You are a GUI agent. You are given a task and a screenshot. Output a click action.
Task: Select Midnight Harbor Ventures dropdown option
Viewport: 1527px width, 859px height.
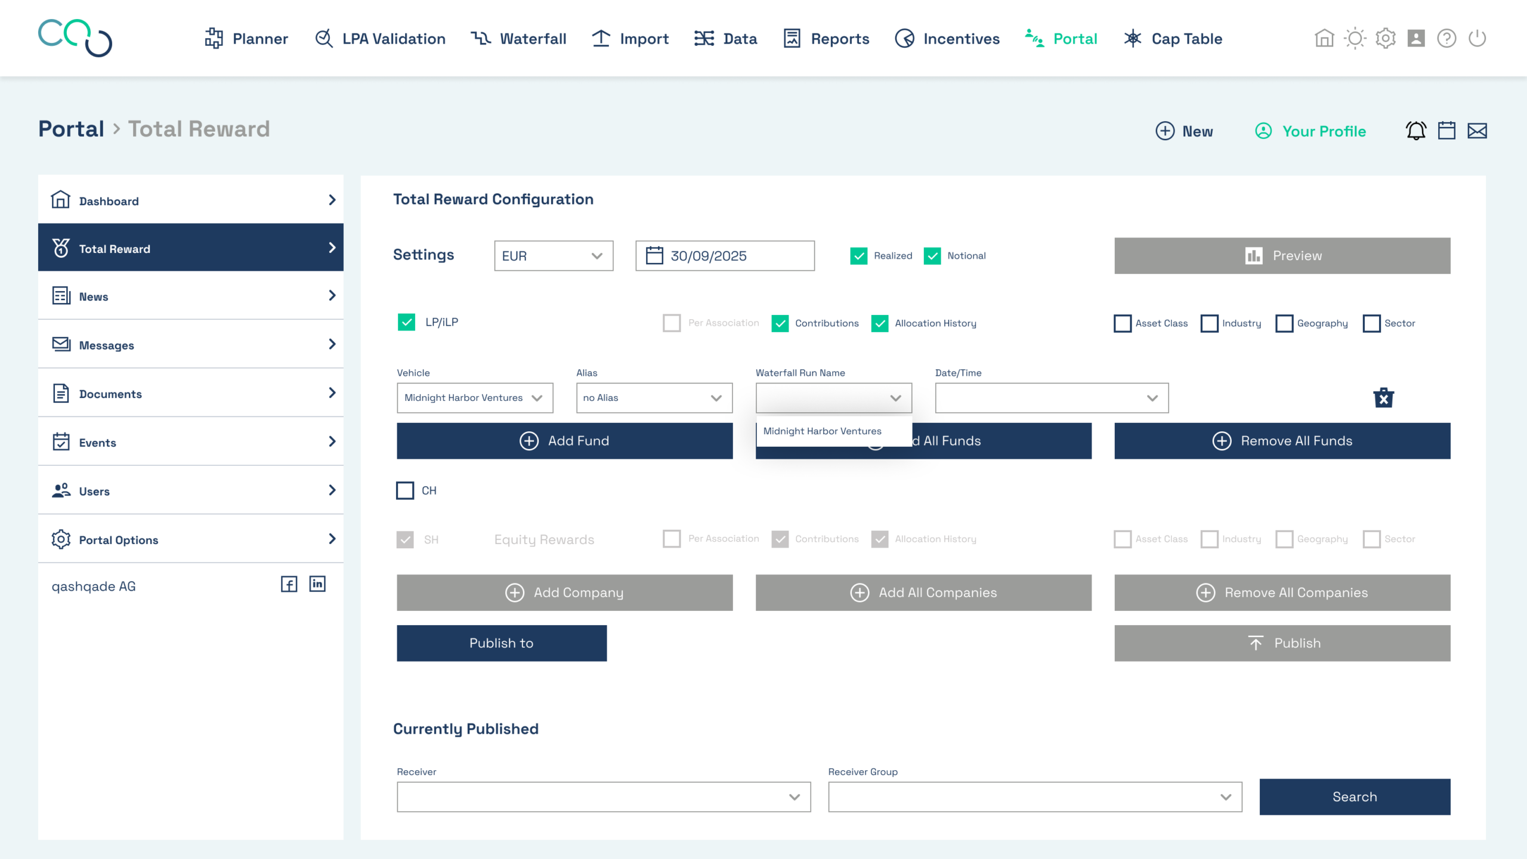tap(834, 431)
